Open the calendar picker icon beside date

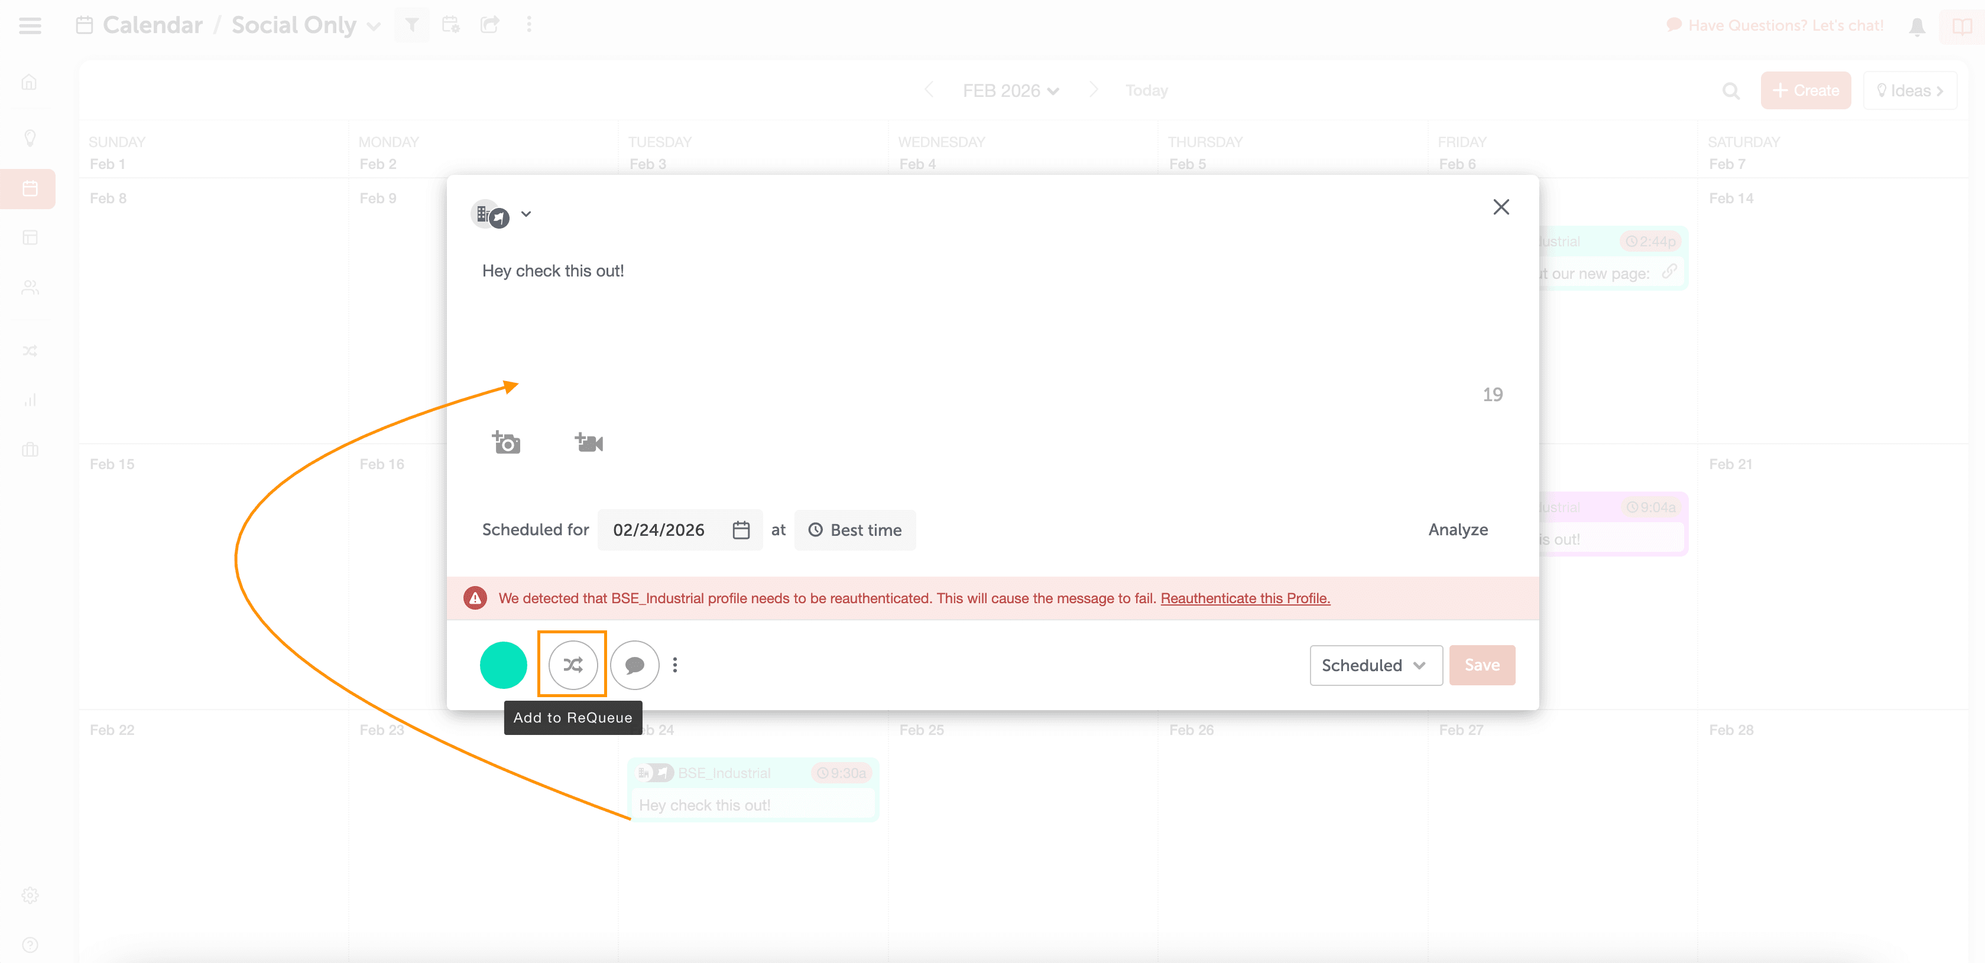pyautogui.click(x=741, y=530)
